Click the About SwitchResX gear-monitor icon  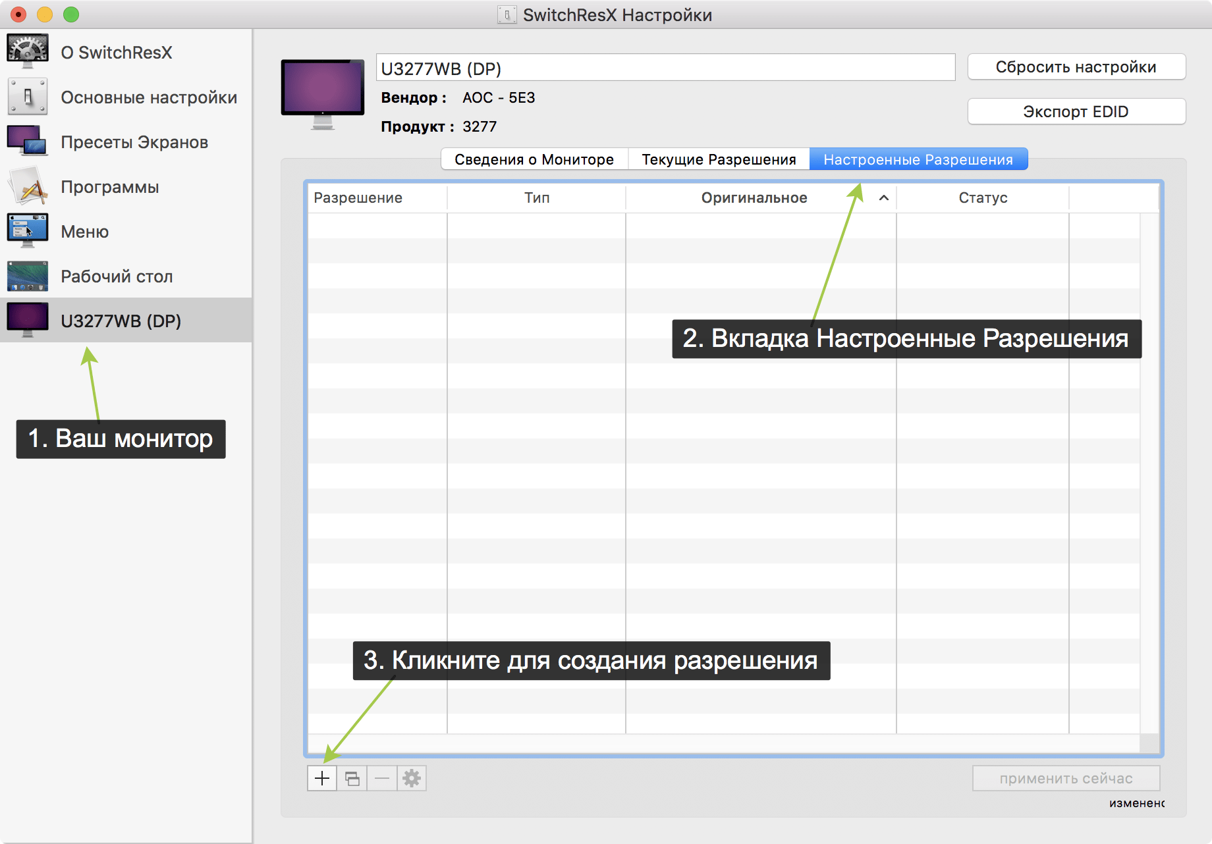coord(28,52)
